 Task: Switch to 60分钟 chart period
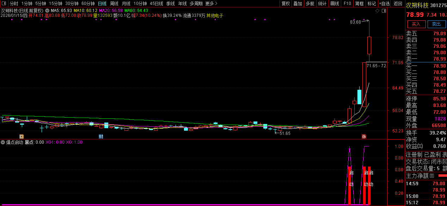(x=88, y=4)
